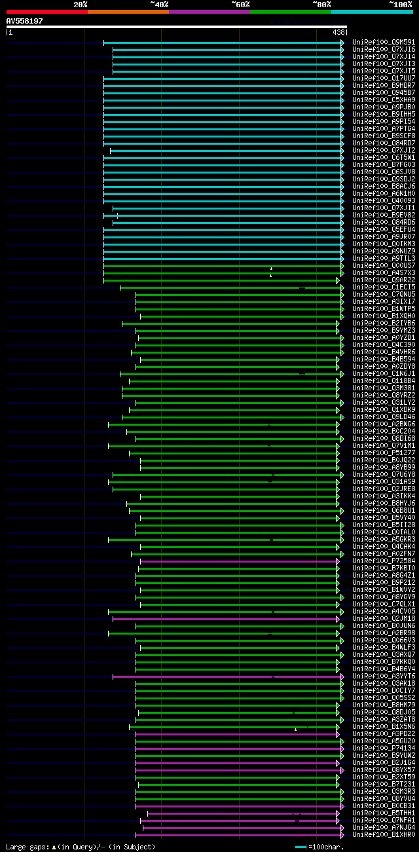Select label UniRef100_B2J1G4
The height and width of the screenshot is (852, 419).
tap(384, 763)
